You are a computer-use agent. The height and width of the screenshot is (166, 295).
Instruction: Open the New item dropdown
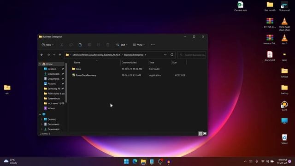(x=47, y=45)
